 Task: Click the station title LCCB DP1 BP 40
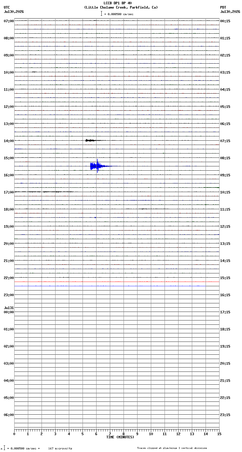[x=118, y=3]
